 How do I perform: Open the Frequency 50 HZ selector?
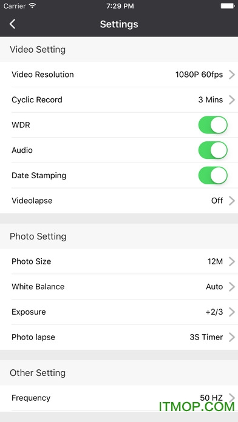point(119,398)
